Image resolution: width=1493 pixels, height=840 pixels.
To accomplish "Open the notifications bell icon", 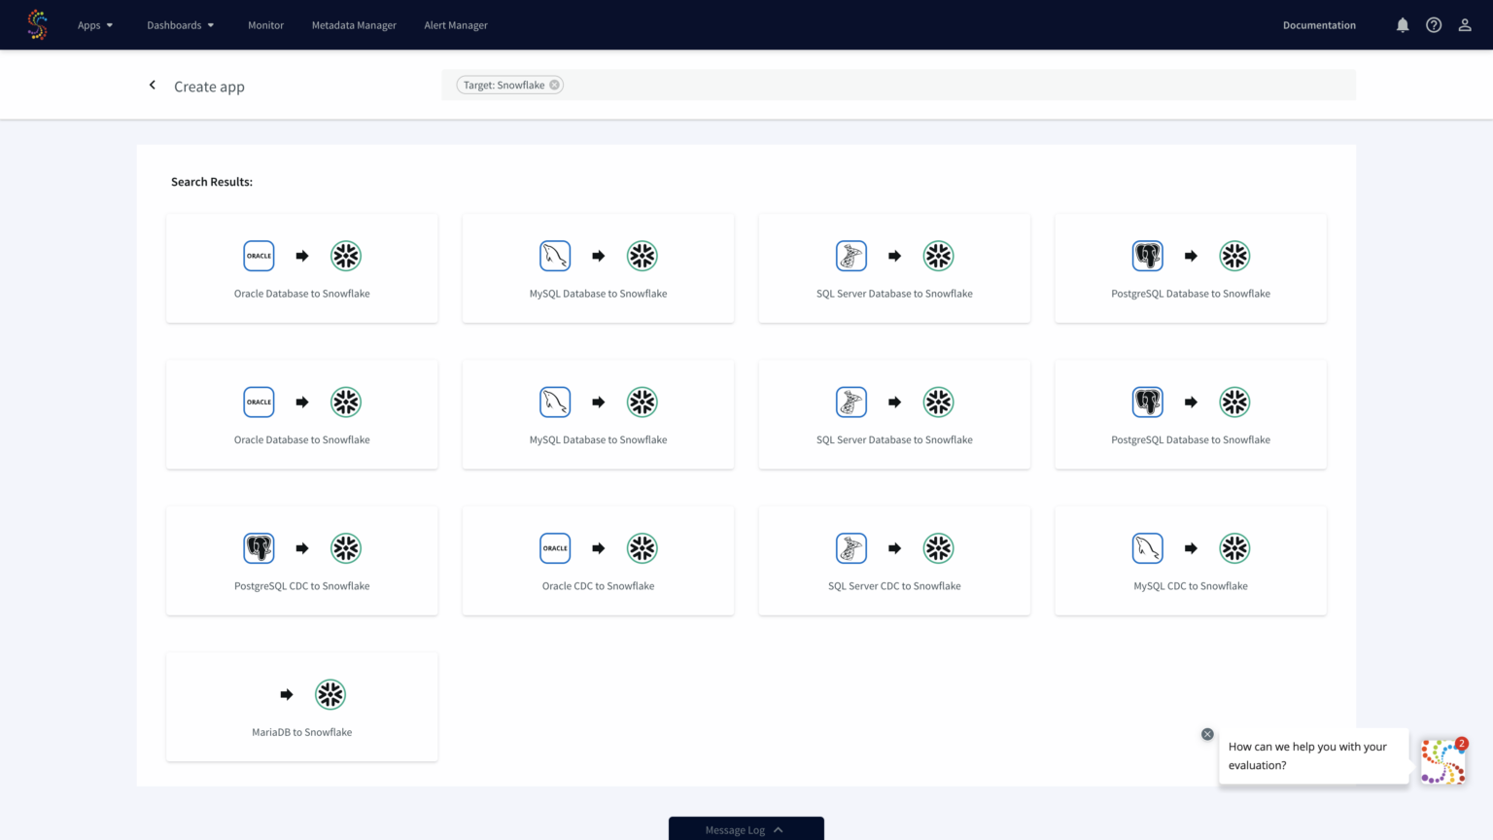I will point(1403,24).
